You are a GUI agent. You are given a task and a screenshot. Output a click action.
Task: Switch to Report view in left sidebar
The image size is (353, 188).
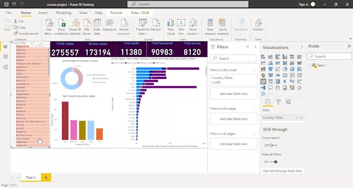[x=5, y=47]
